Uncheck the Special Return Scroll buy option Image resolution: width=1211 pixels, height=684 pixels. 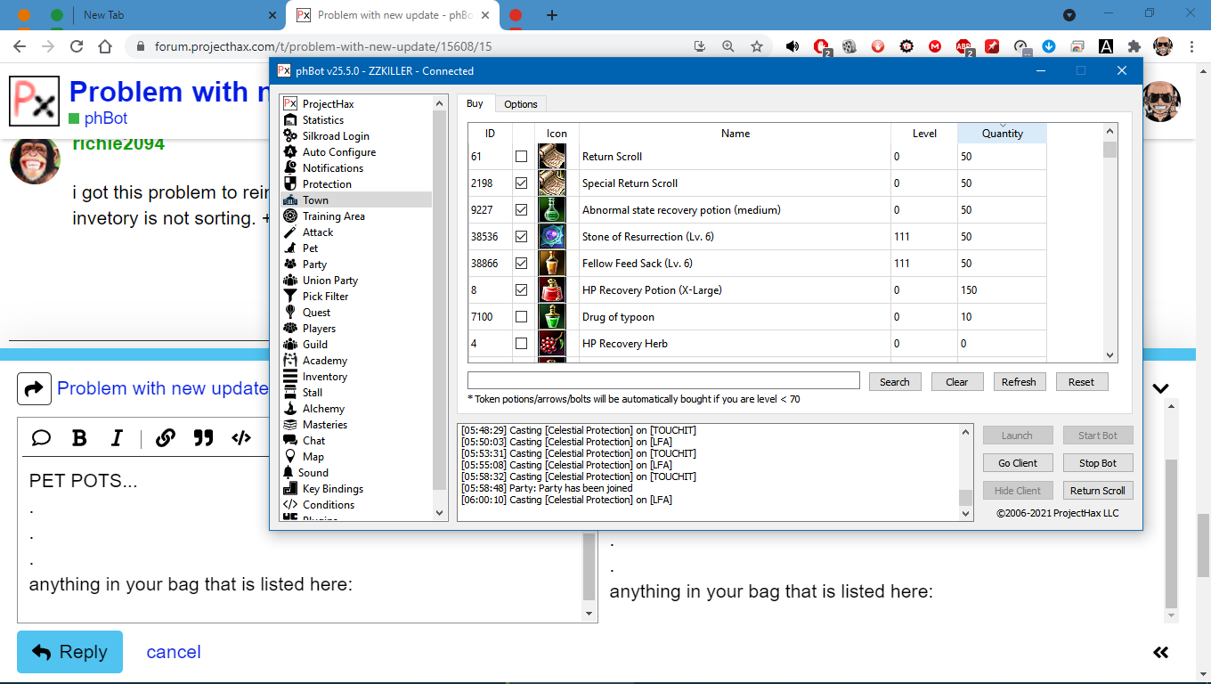click(522, 183)
